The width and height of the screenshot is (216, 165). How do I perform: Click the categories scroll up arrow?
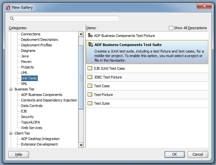[81, 34]
